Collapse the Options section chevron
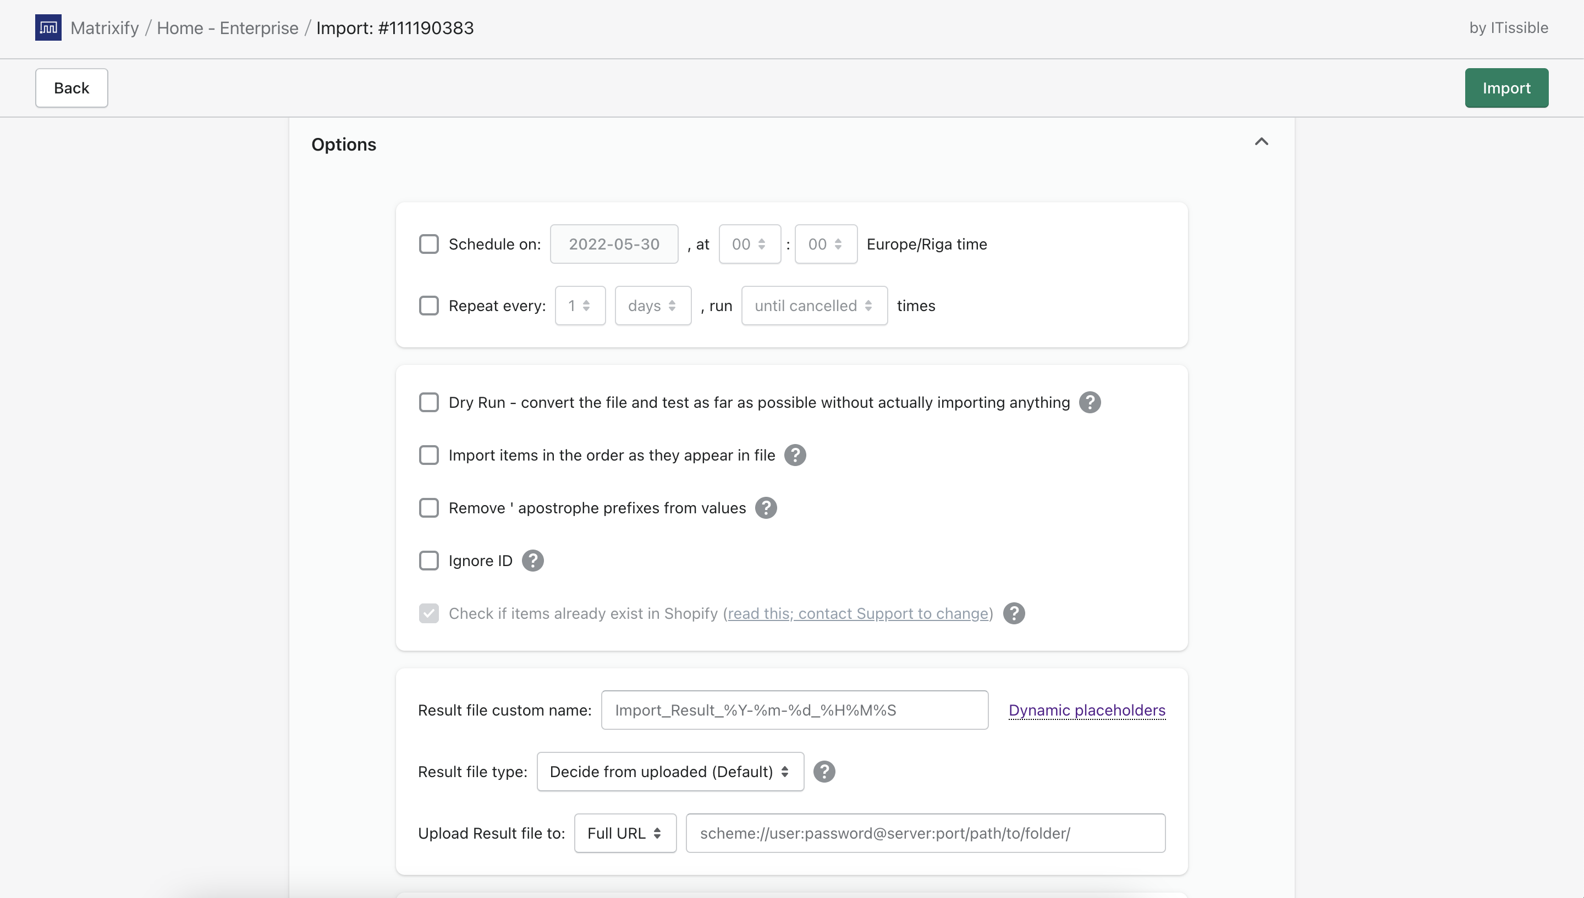The height and width of the screenshot is (898, 1584). tap(1261, 142)
